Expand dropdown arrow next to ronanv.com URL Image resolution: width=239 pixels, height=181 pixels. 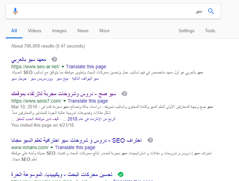(52, 147)
